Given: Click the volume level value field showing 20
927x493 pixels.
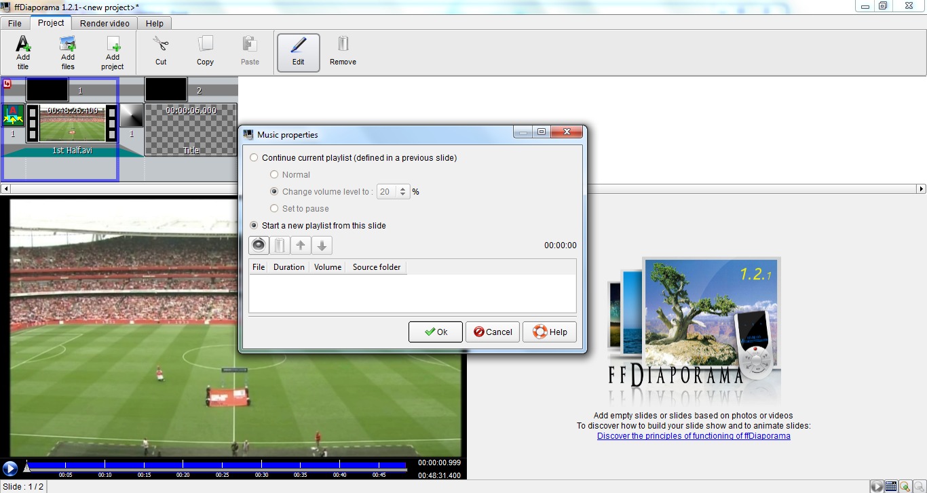Looking at the screenshot, I should 387,192.
